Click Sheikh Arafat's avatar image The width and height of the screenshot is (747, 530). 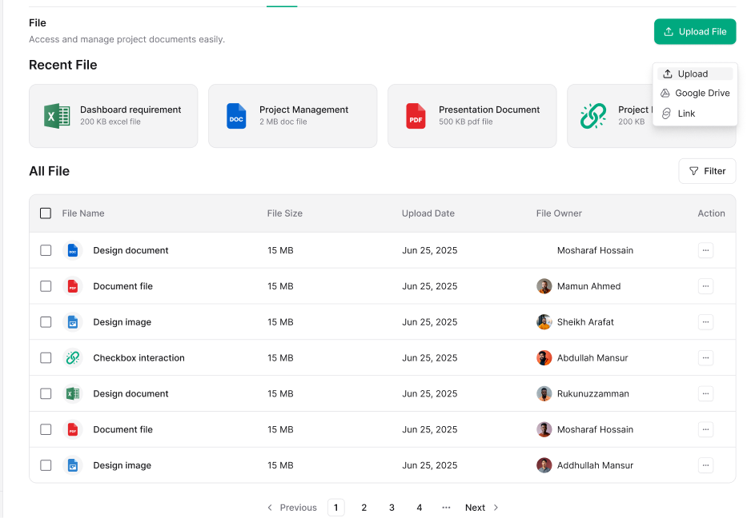click(544, 321)
